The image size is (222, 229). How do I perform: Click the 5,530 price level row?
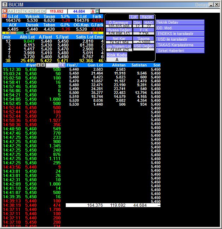point(115,104)
